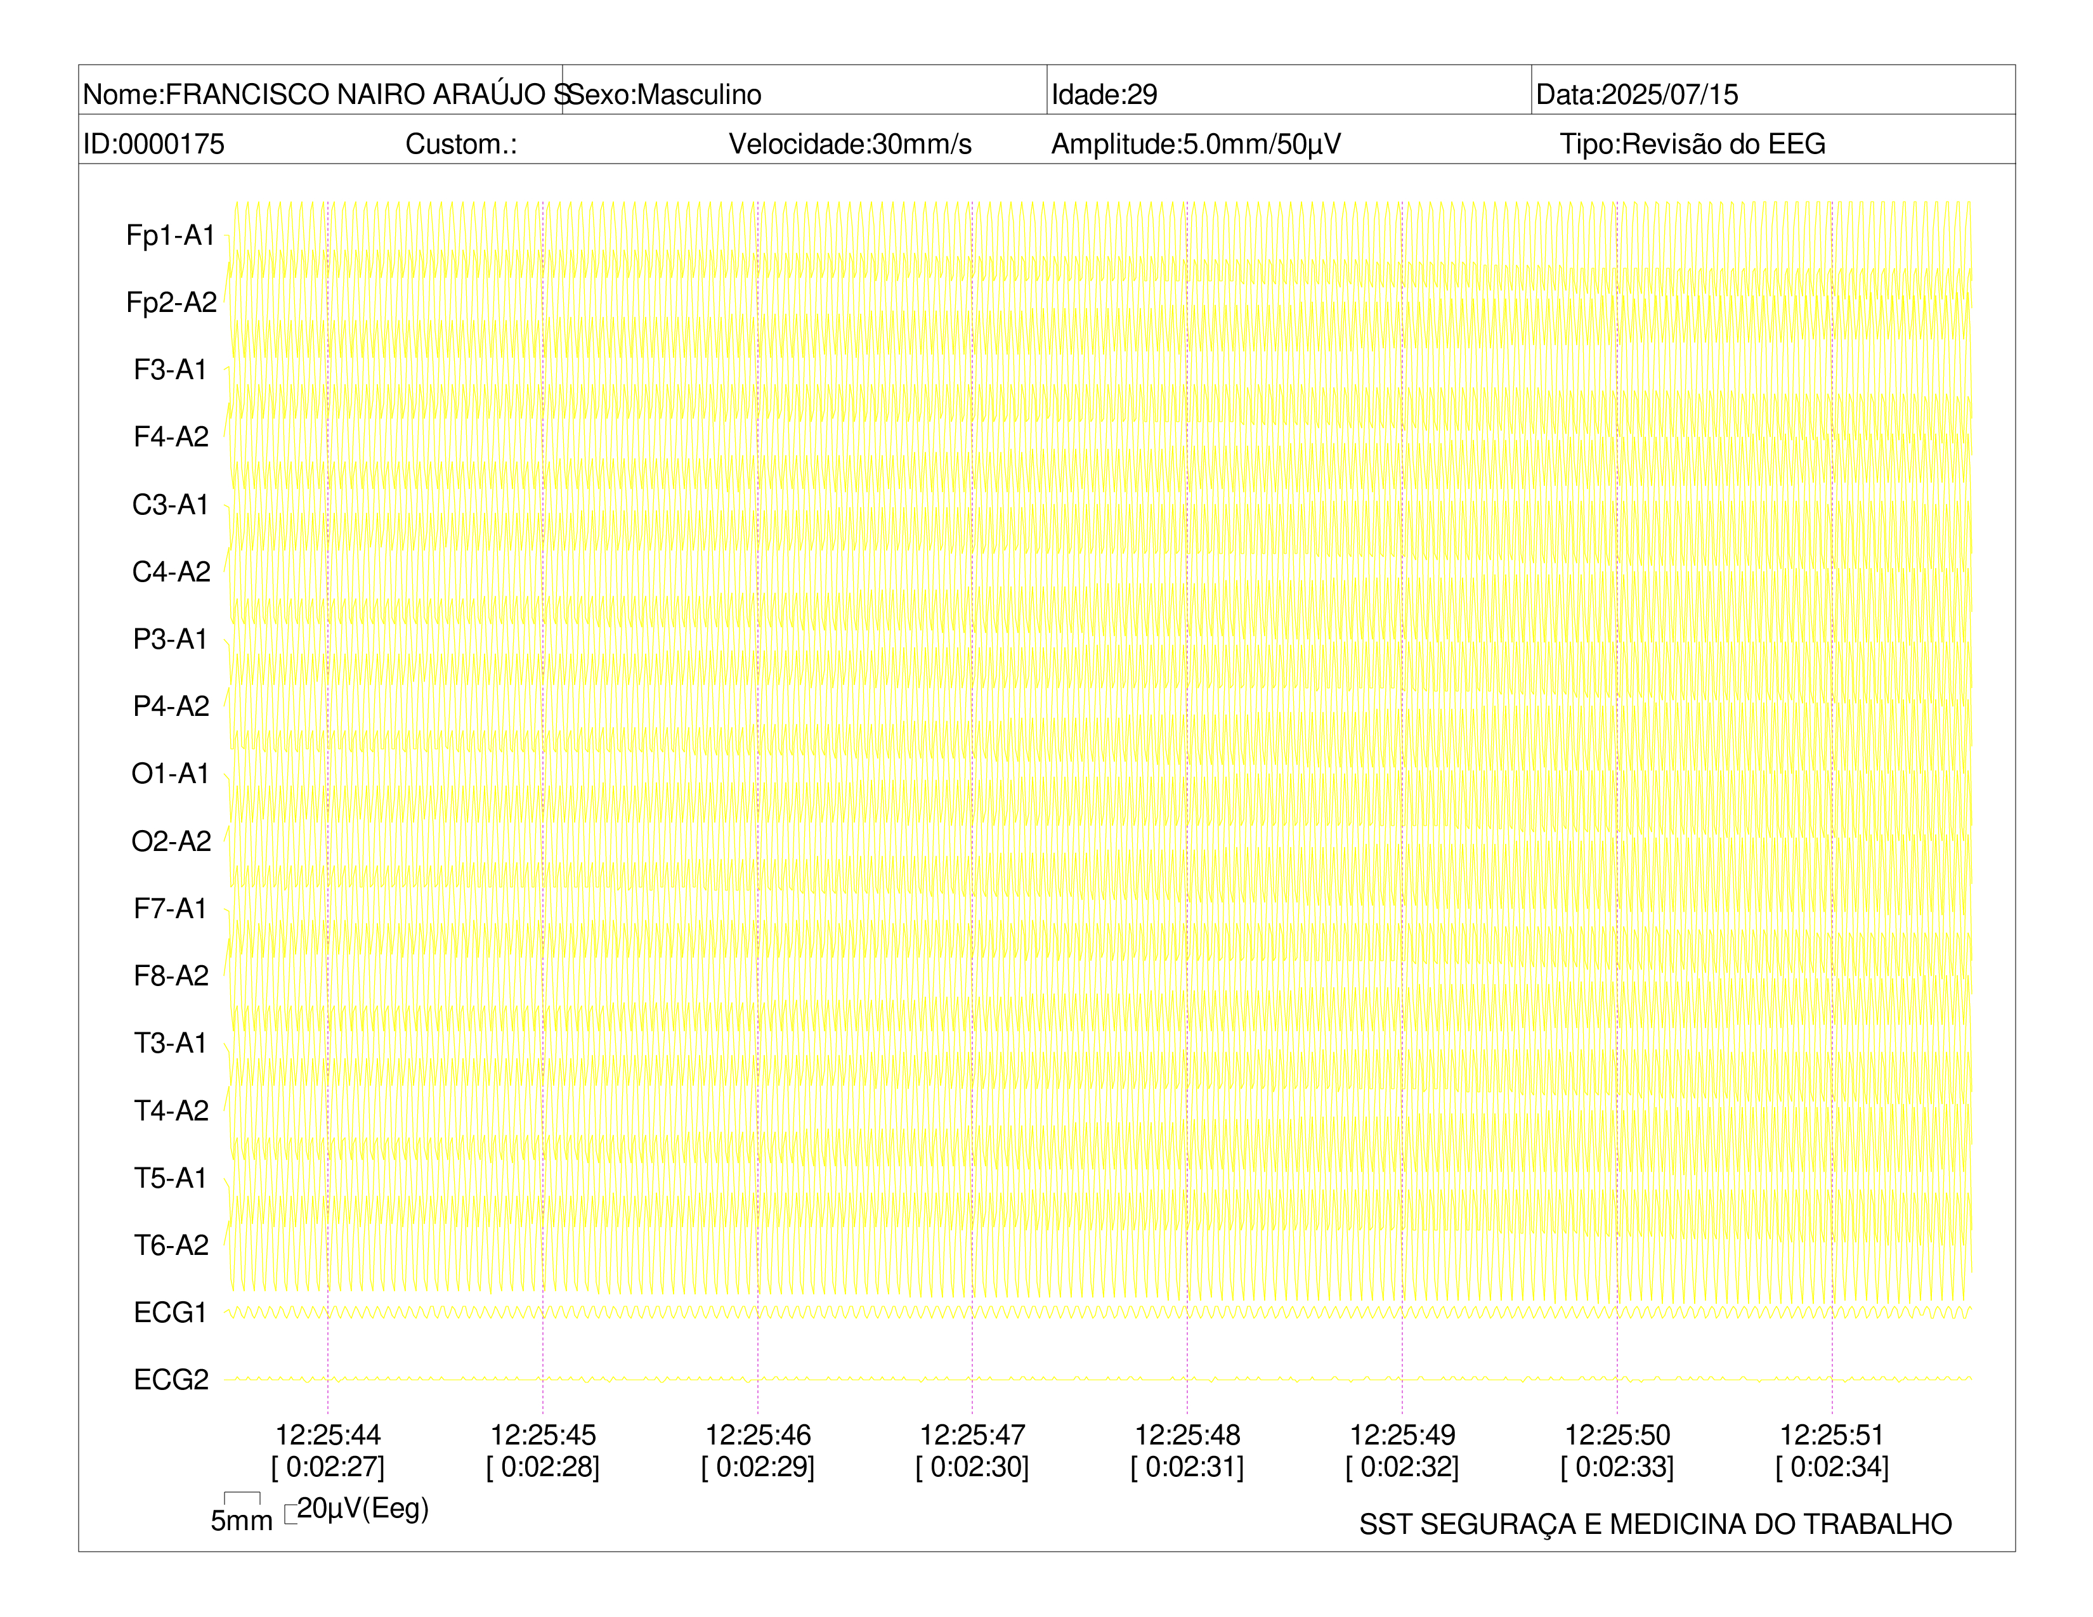Click the 'Amplitude:5.0mm/50µV' text
2093x1617 pixels.
tap(1196, 145)
